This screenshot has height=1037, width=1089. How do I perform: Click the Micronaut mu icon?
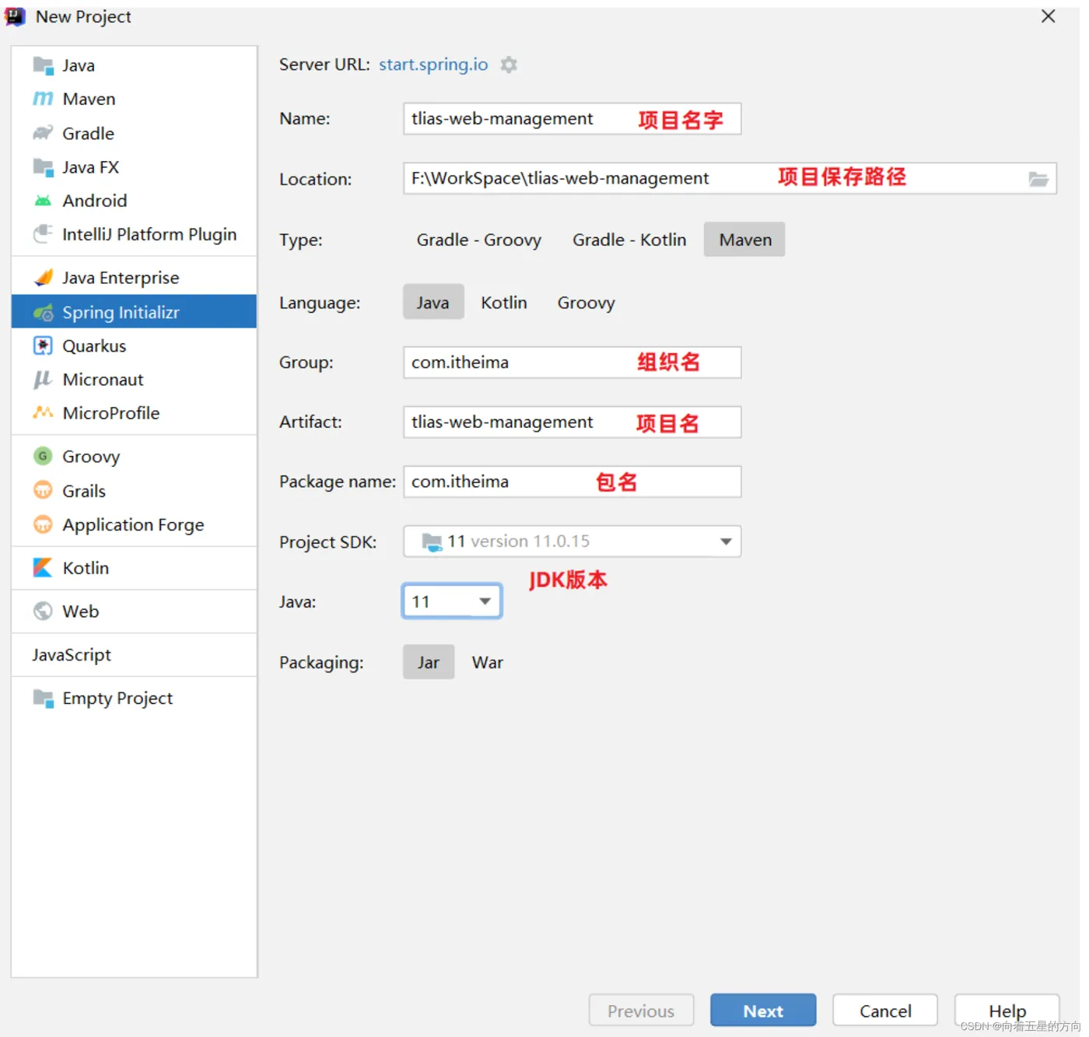(x=43, y=380)
